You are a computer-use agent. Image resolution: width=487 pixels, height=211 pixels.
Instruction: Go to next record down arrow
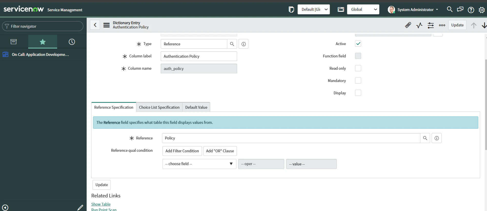484,25
